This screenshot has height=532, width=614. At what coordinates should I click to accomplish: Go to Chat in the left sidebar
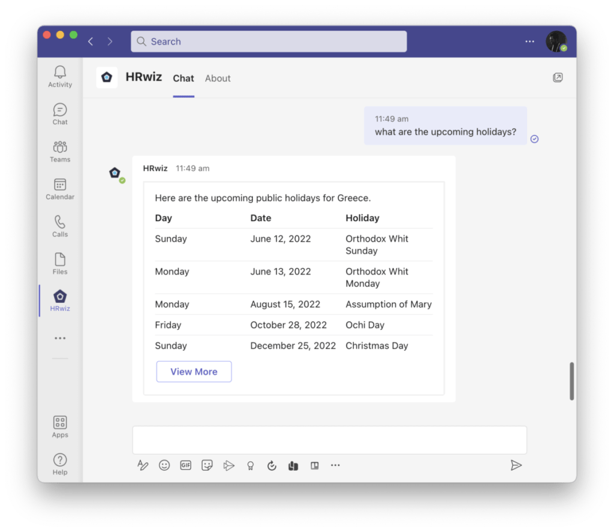[60, 114]
